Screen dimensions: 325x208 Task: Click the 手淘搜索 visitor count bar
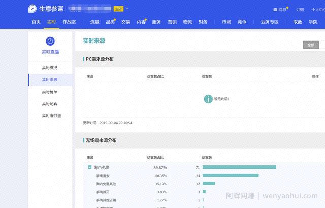[231, 176]
